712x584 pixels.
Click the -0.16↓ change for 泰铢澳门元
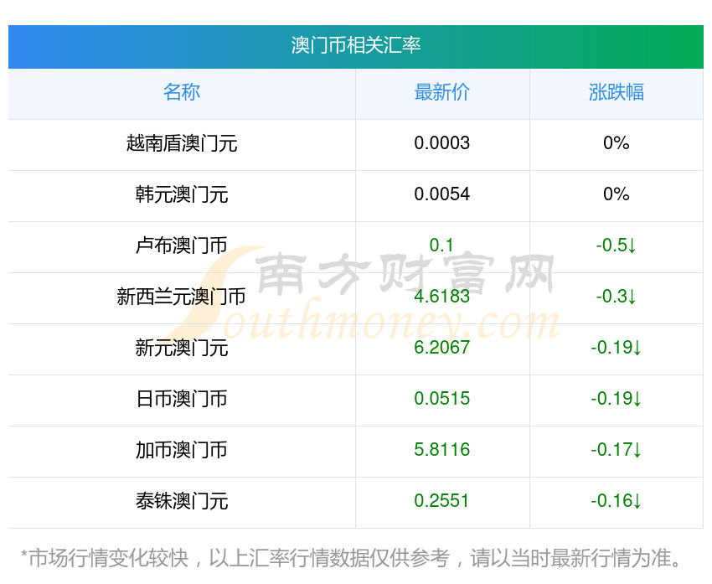click(x=617, y=501)
